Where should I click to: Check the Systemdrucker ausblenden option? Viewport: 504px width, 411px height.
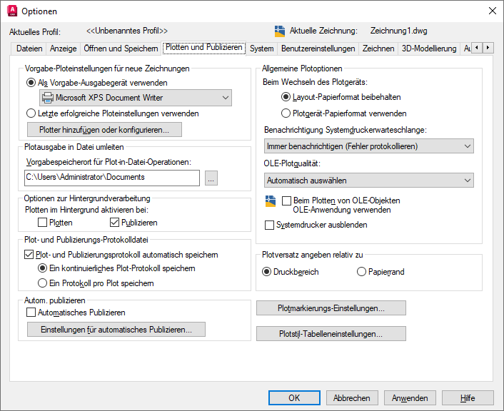(x=269, y=225)
